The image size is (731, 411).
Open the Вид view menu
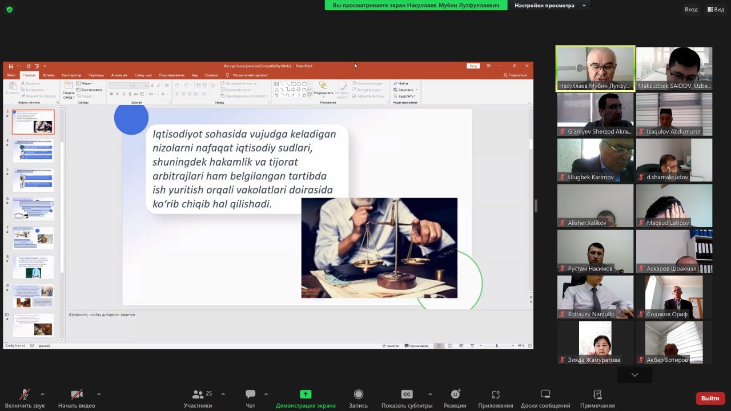716,9
